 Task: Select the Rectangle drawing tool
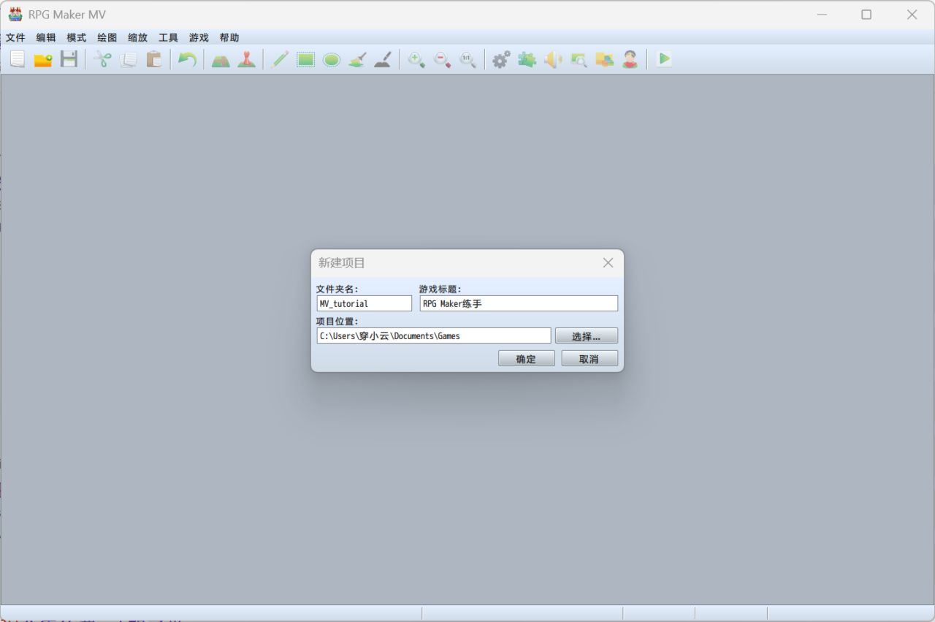coord(305,59)
